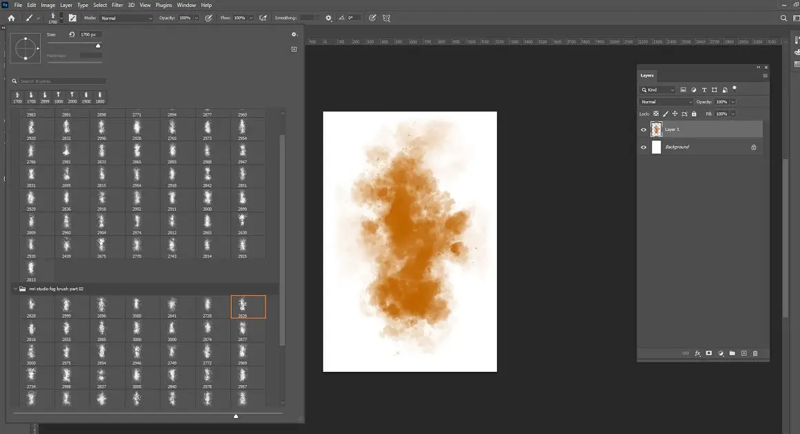This screenshot has height=434, width=800.
Task: Enable pressure for size icon
Action: pos(372,18)
